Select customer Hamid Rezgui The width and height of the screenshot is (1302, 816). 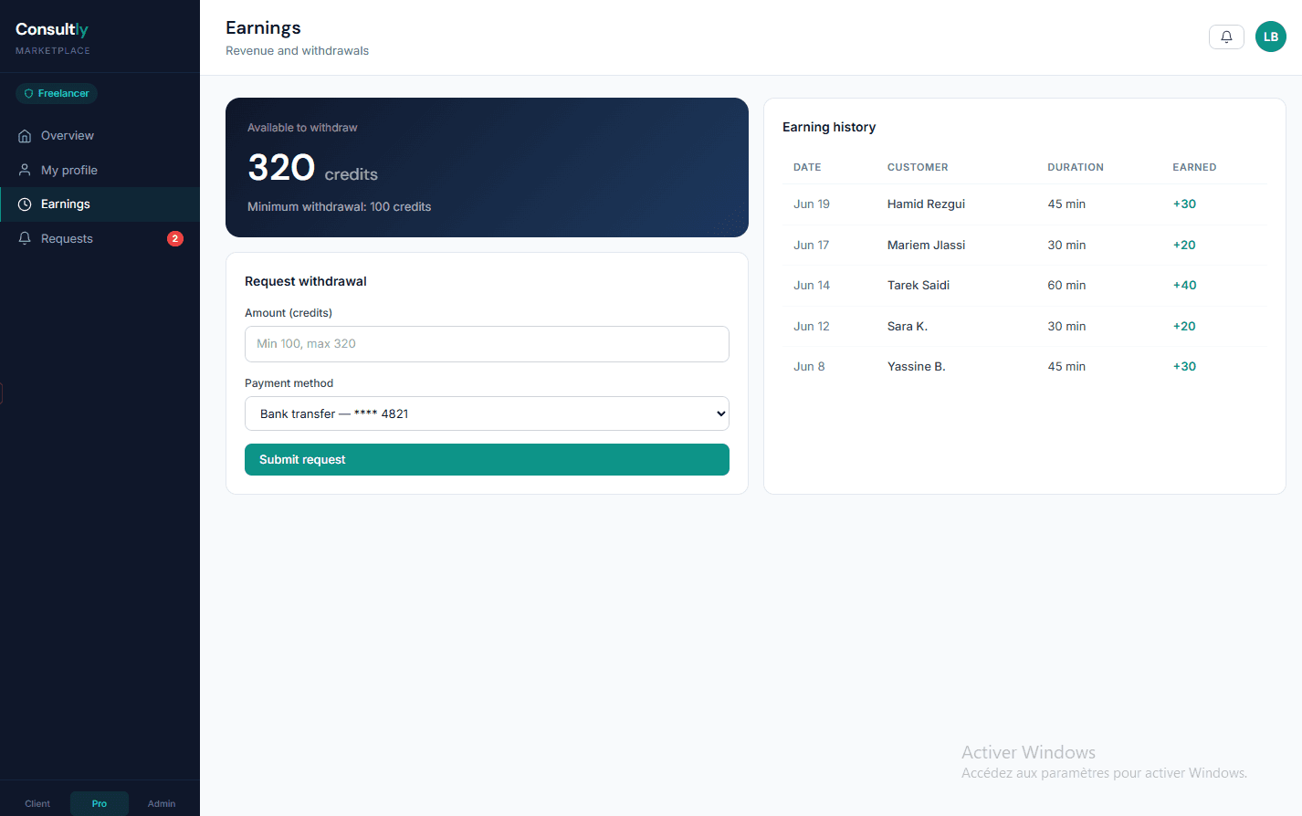coord(926,204)
